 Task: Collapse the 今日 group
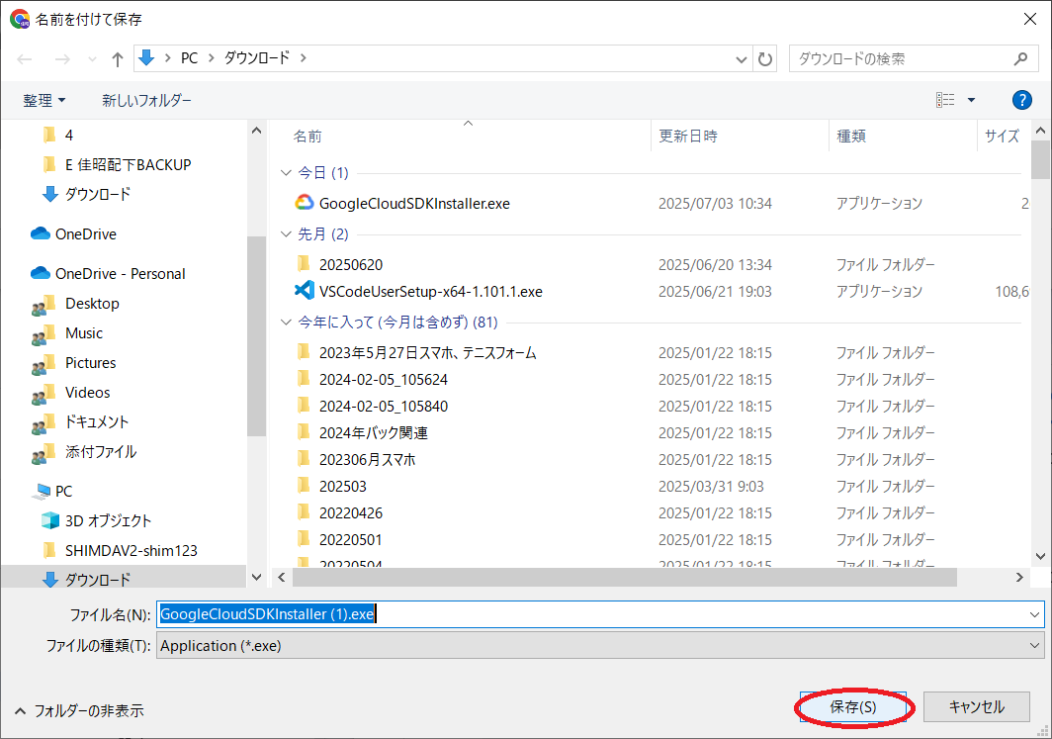point(287,173)
